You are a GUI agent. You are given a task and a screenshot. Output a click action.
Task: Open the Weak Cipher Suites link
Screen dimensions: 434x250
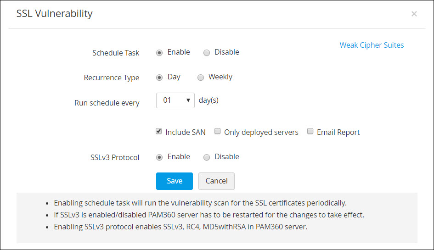pos(372,45)
